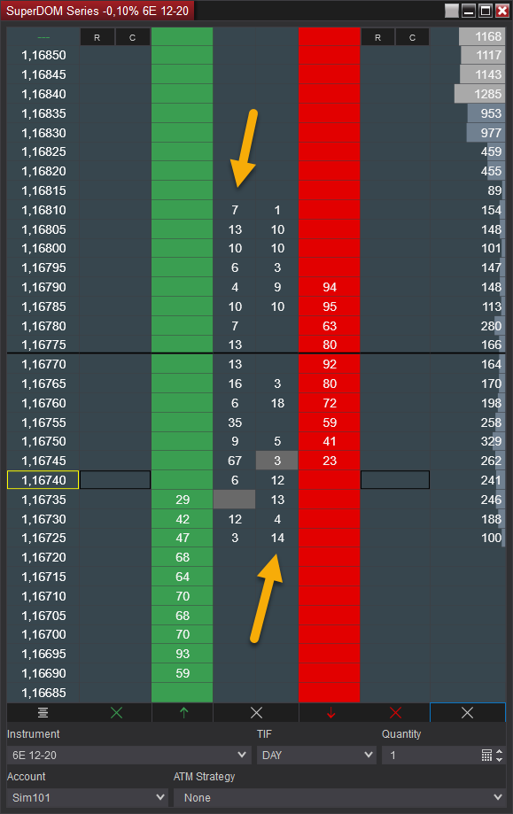Click the red down-arrow sell market icon
The width and height of the screenshot is (513, 814).
pos(330,713)
